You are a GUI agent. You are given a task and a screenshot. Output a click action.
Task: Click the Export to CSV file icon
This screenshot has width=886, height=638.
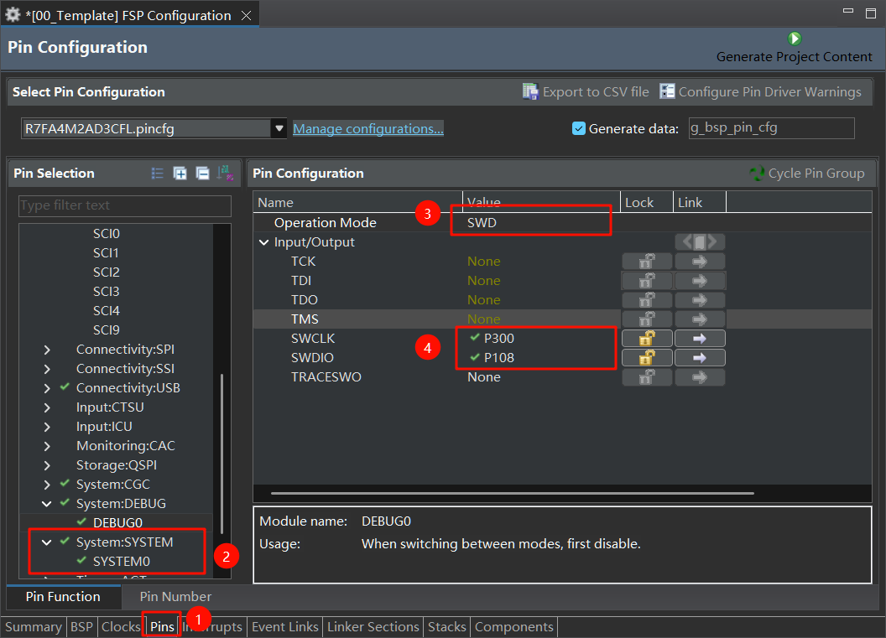click(x=530, y=91)
